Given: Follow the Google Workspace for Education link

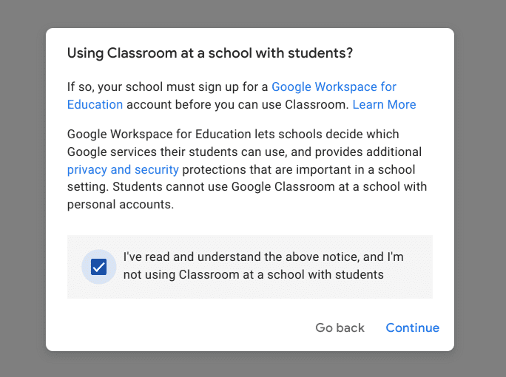Looking at the screenshot, I should coord(334,86).
